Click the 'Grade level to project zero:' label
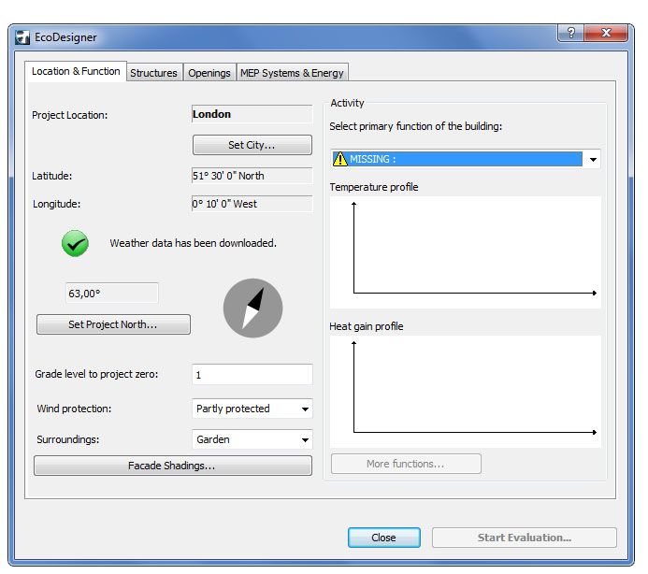Image resolution: width=648 pixels, height=574 pixels. (x=96, y=374)
